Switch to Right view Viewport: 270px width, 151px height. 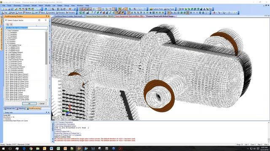tap(11, 13)
